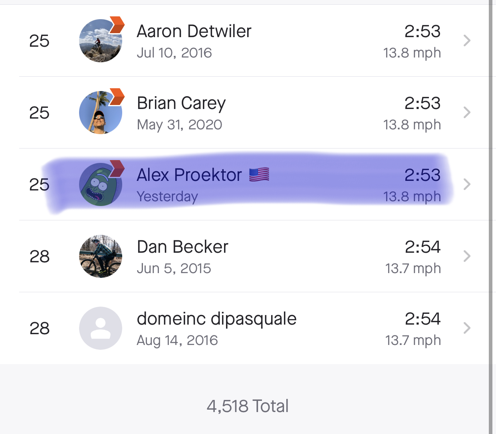Image resolution: width=496 pixels, height=434 pixels.
Task: Tap the chevron on Alex Proektor's row
Action: pyautogui.click(x=467, y=184)
